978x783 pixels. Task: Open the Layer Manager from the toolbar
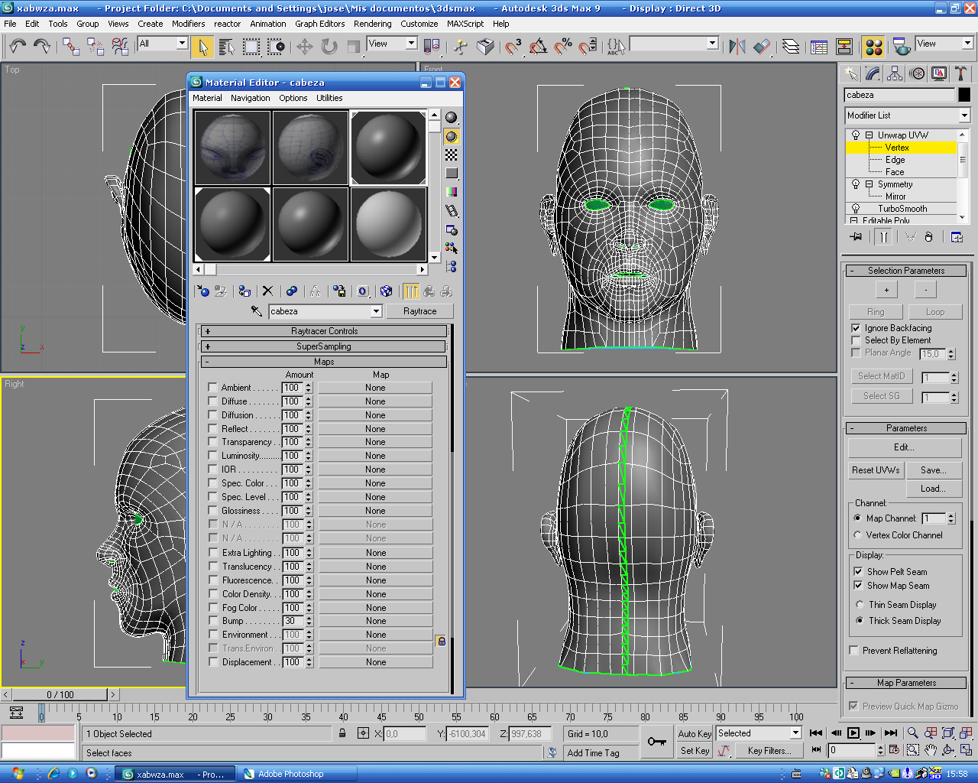[791, 47]
